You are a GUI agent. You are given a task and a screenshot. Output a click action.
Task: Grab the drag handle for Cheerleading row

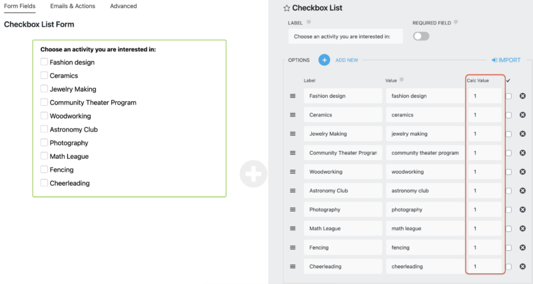click(292, 267)
